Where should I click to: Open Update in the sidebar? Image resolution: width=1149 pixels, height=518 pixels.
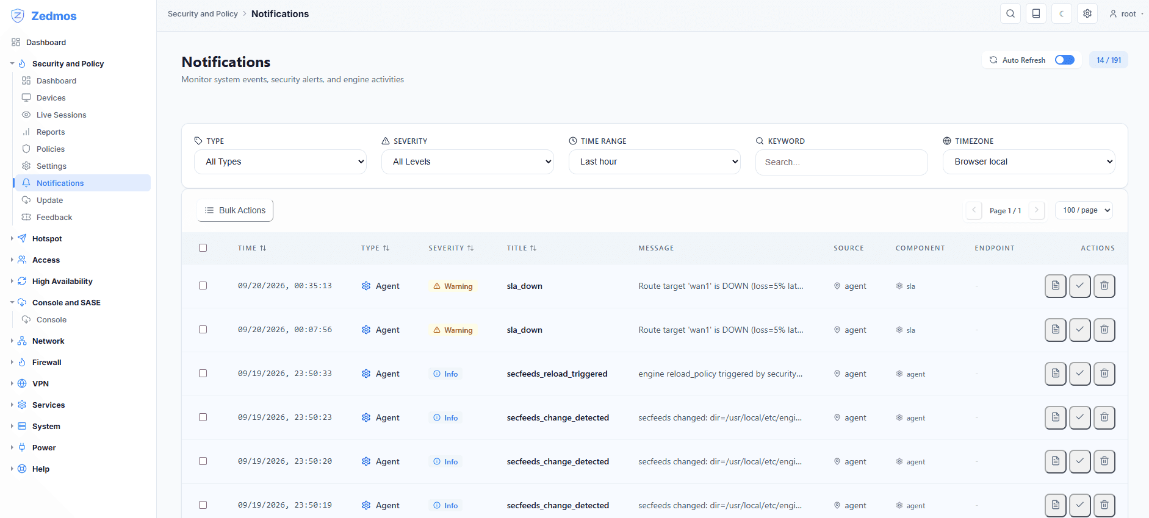(x=49, y=200)
